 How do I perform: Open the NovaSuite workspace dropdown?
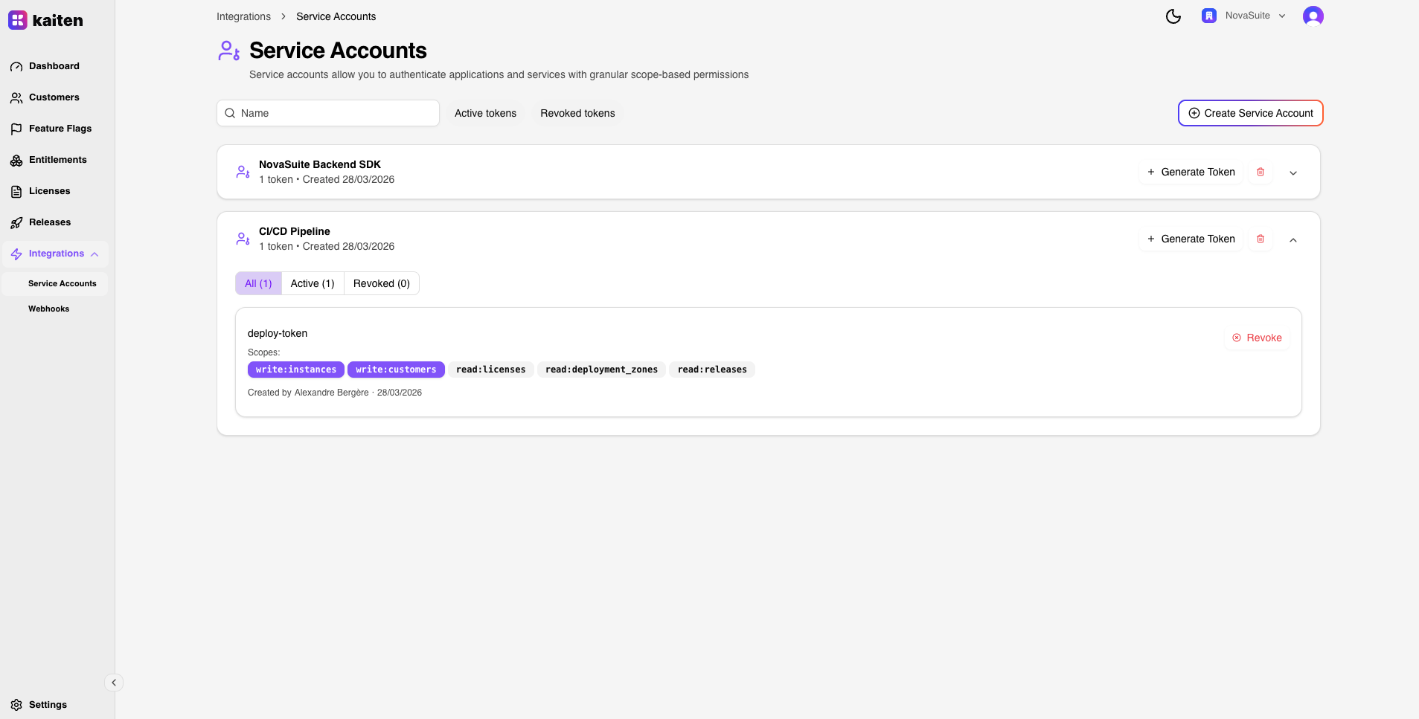pyautogui.click(x=1244, y=16)
